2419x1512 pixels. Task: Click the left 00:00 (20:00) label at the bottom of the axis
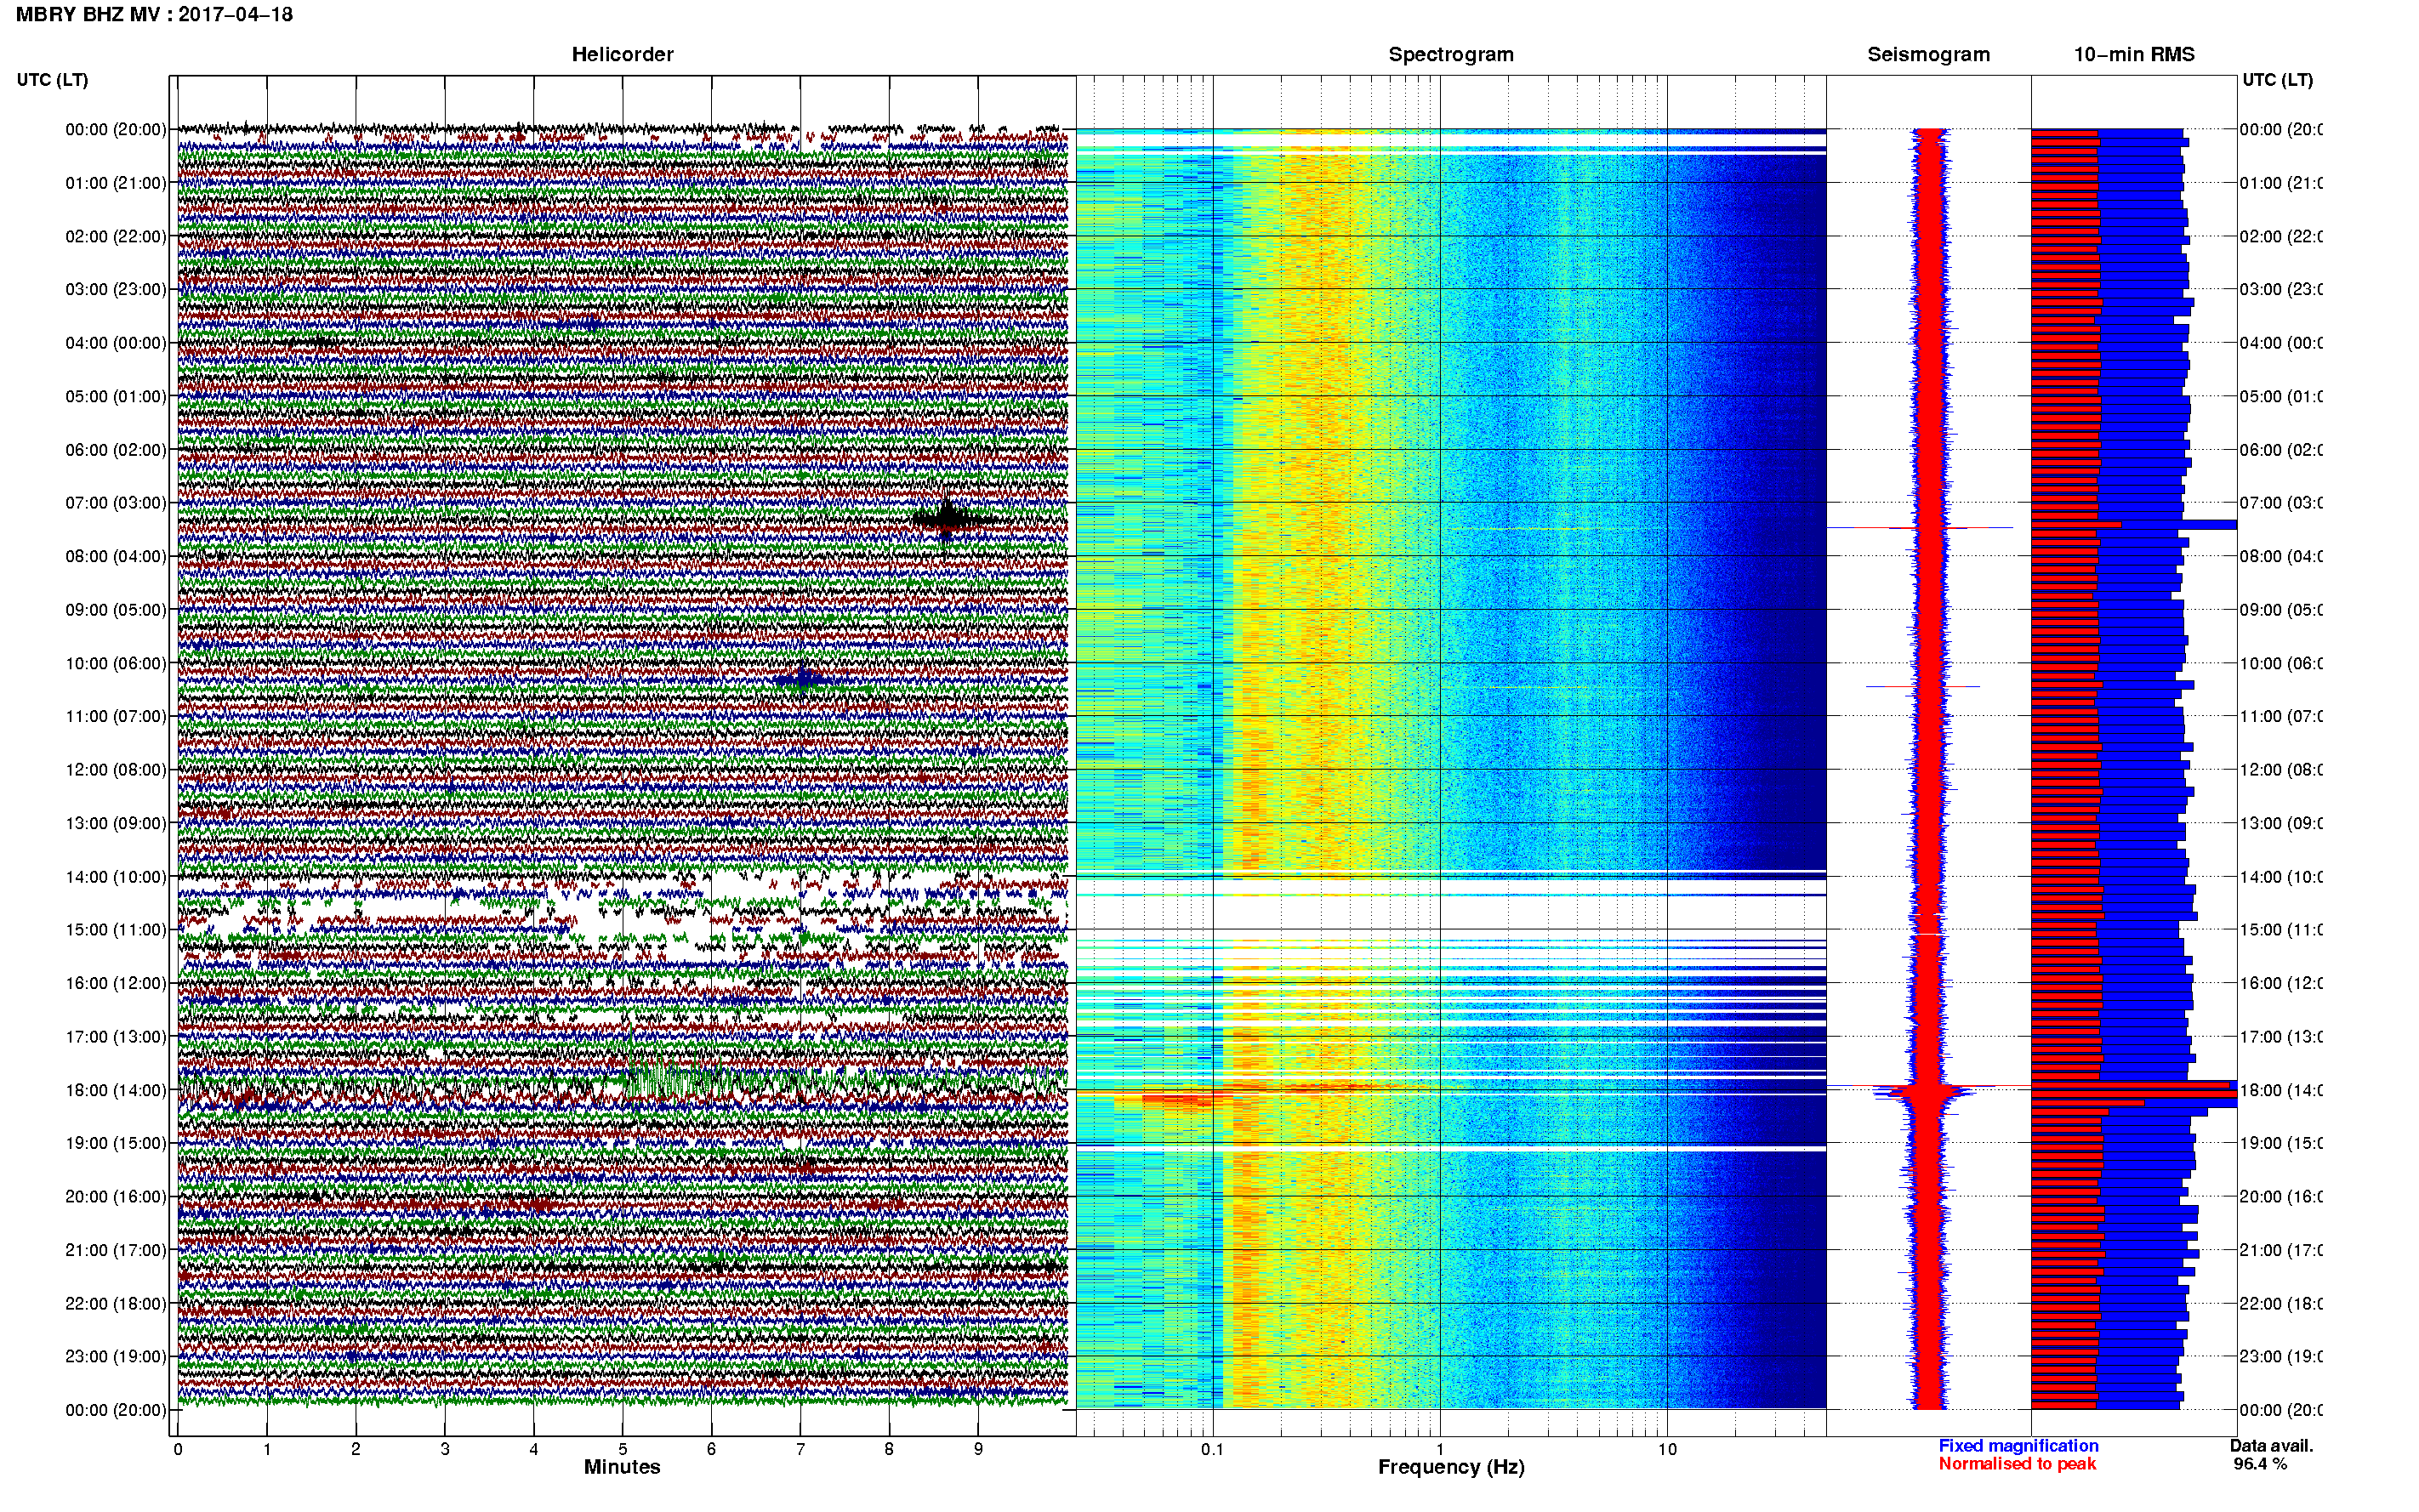point(116,1410)
